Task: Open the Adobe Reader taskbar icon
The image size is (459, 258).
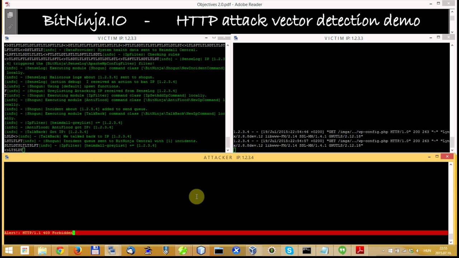Action: point(360,250)
